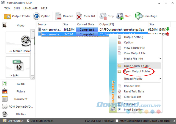Click Completed state of the 168.55M row

pyautogui.click(x=87, y=29)
